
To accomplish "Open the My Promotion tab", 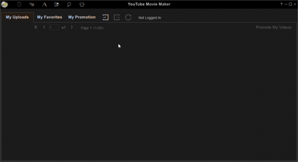I will [82, 17].
